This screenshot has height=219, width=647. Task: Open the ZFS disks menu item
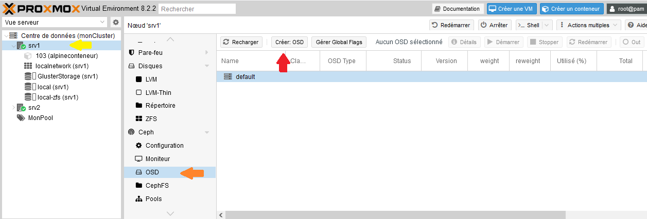pos(151,119)
